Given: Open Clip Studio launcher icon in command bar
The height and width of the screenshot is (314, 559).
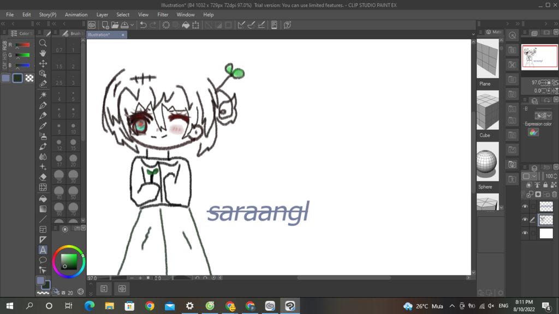Looking at the screenshot, I should (92, 25).
